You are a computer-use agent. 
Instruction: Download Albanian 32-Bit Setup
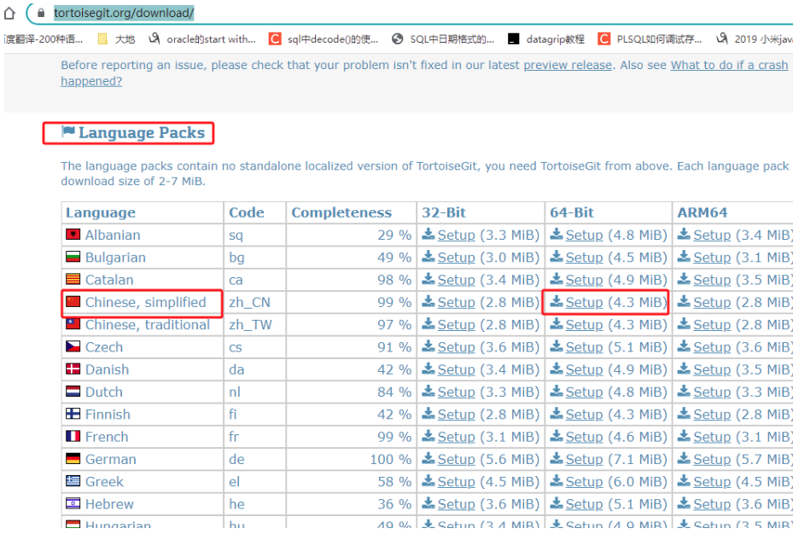tap(456, 235)
